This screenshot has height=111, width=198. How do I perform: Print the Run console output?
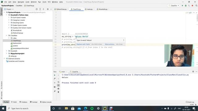pyautogui.click(x=58, y=89)
